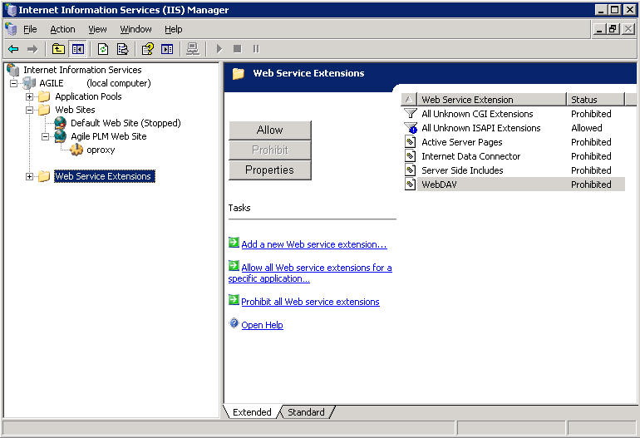Sort by Web Service Extension column header

(x=492, y=99)
